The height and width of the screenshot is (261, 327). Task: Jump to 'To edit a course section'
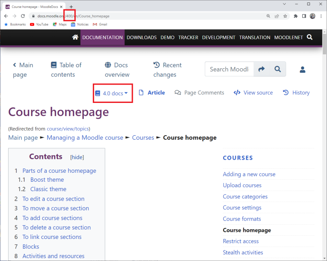point(53,199)
